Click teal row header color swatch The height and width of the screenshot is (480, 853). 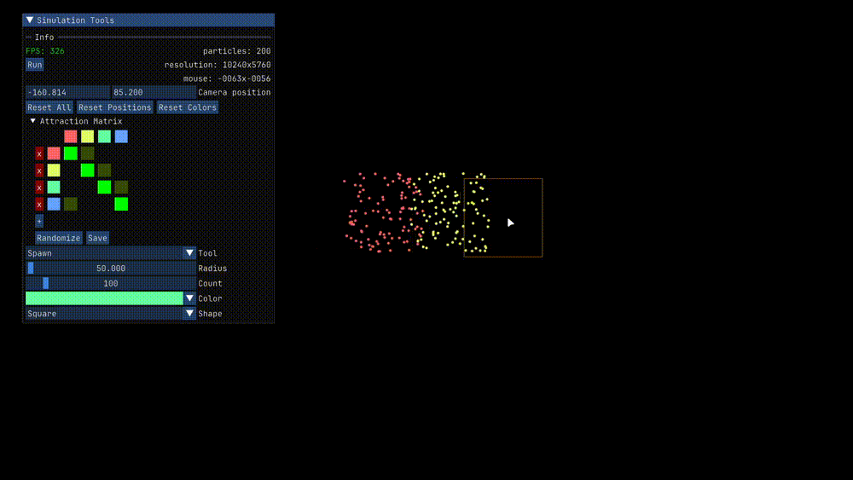54,188
